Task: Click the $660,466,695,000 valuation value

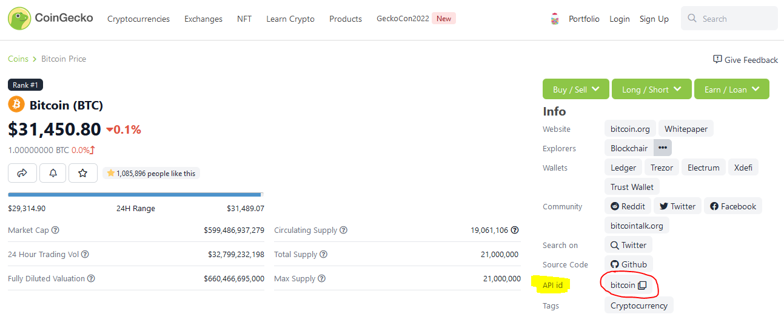Action: [x=234, y=278]
